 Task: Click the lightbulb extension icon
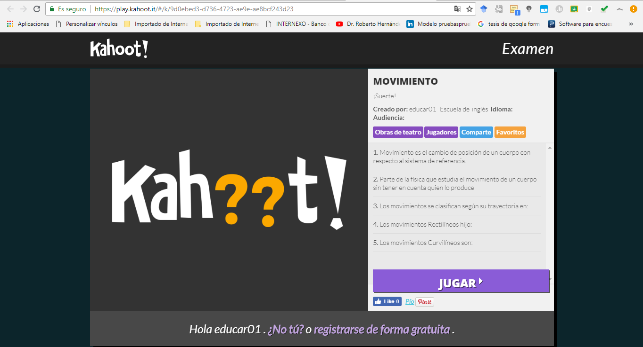click(529, 9)
